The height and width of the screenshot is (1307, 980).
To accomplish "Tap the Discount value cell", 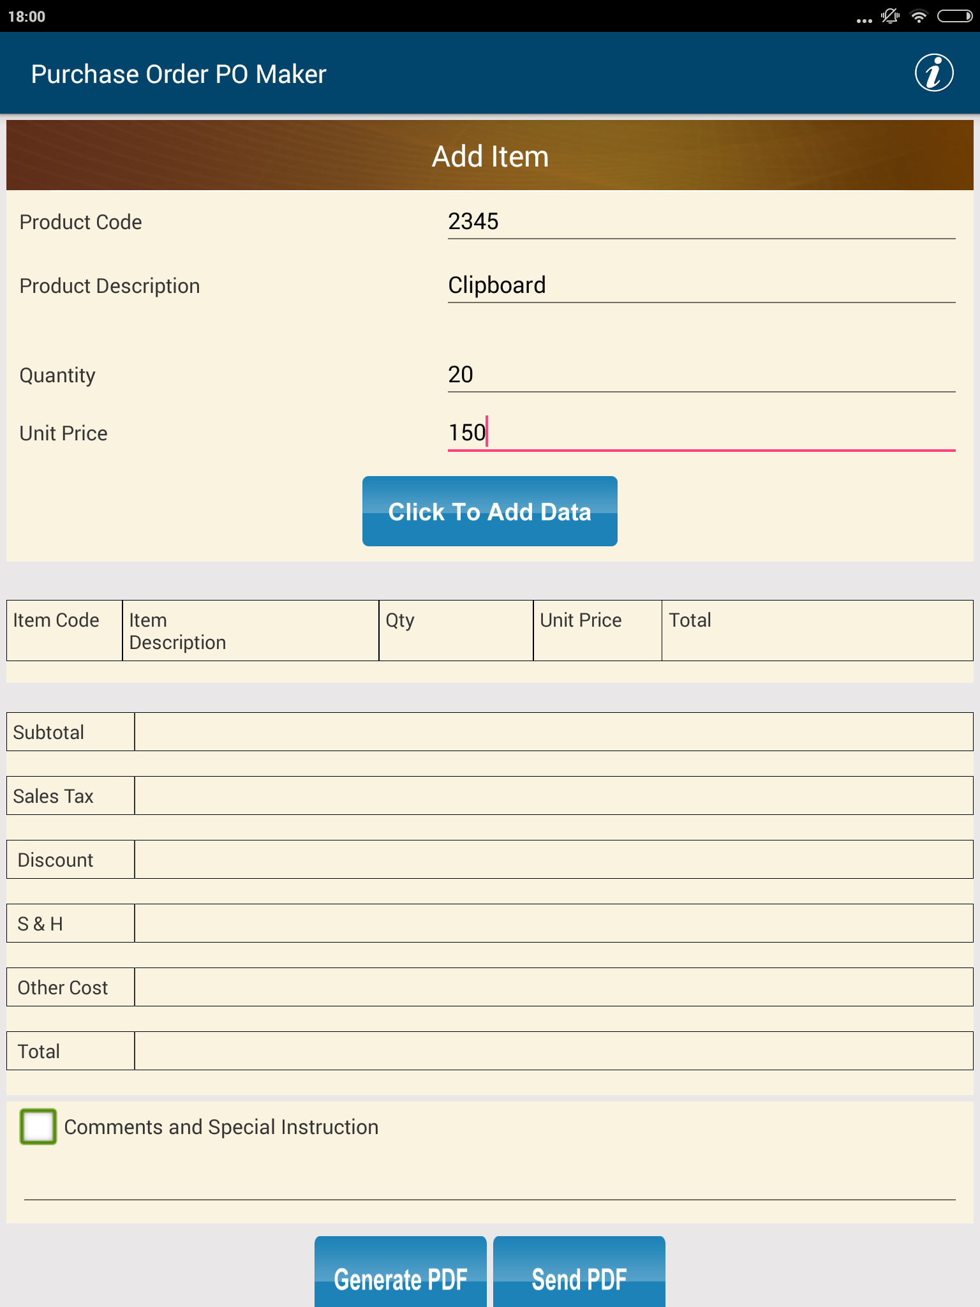I will click(x=554, y=860).
